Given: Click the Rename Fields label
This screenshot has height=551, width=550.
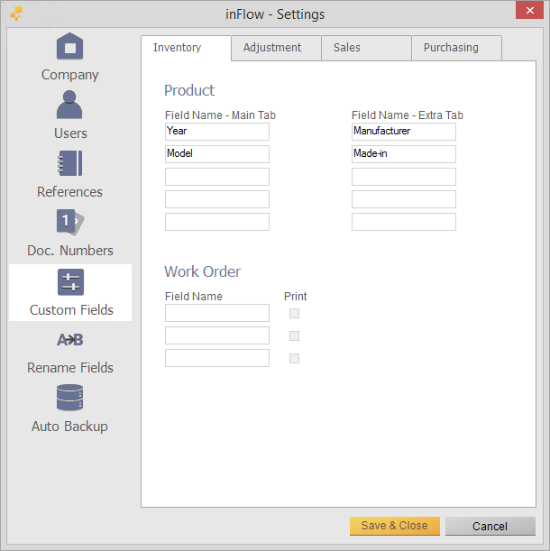Looking at the screenshot, I should point(70,368).
